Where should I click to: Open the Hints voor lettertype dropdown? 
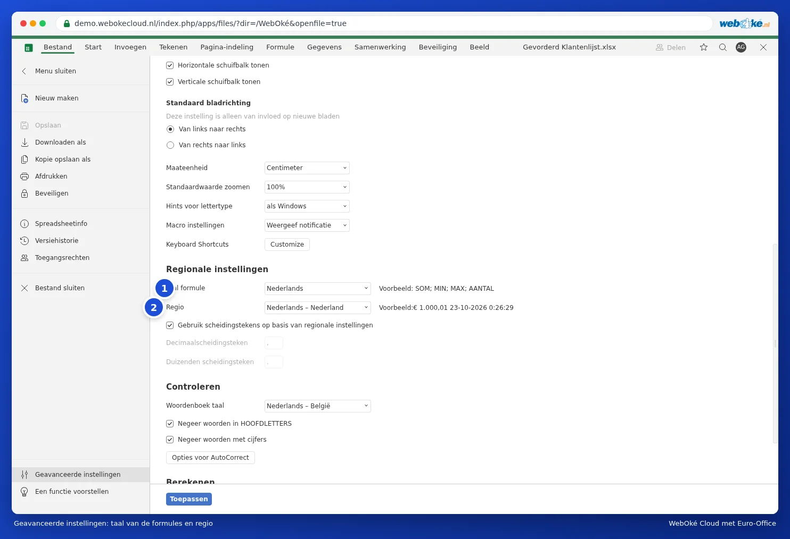click(307, 206)
